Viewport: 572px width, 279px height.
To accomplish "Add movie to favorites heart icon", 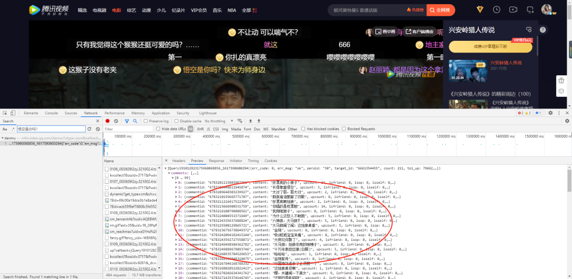I will coord(529,30).
